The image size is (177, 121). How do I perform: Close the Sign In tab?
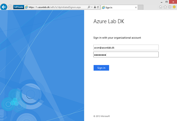coord(136,7)
